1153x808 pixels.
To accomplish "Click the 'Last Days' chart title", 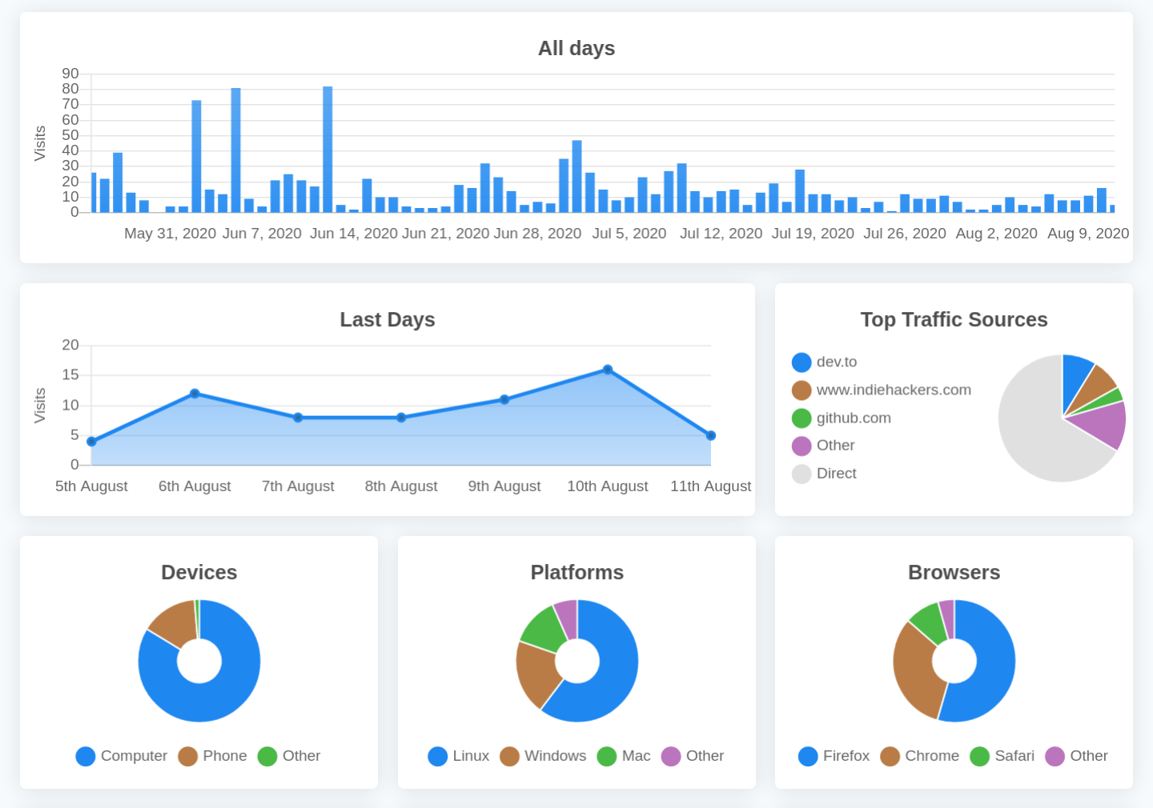I will click(x=388, y=320).
